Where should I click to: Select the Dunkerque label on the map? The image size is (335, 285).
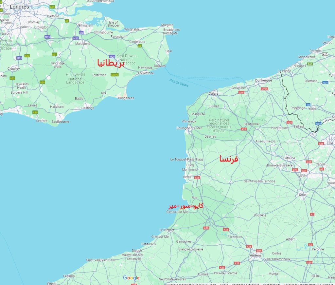point(264,81)
